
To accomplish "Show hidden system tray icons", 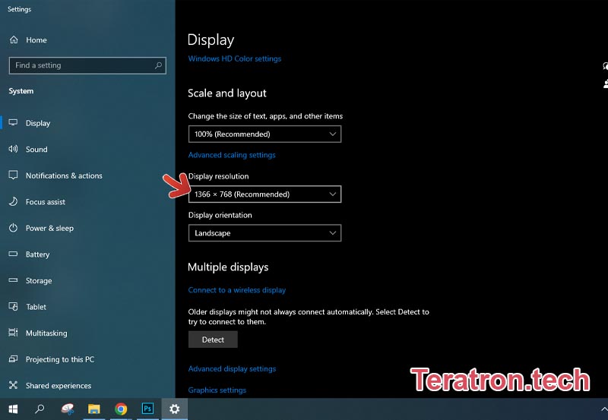I will pyautogui.click(x=603, y=409).
